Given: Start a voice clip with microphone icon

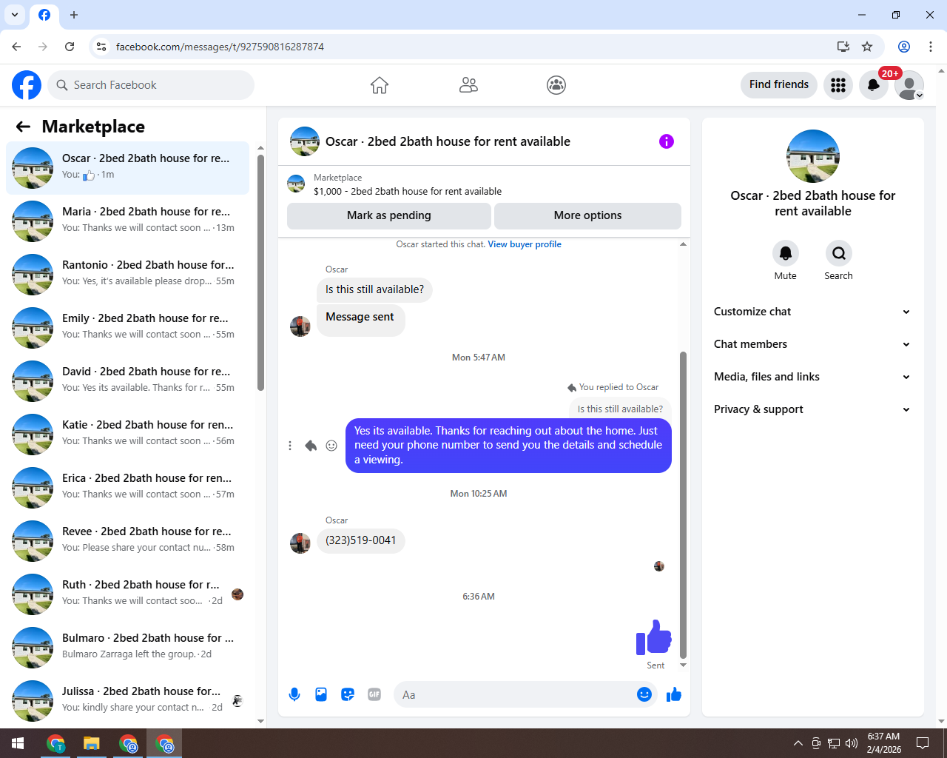Looking at the screenshot, I should (x=294, y=694).
